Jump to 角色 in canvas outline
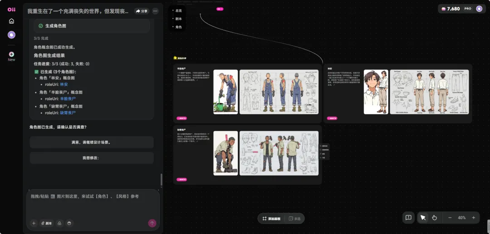Viewport: 490px width, 234px height. tap(178, 27)
